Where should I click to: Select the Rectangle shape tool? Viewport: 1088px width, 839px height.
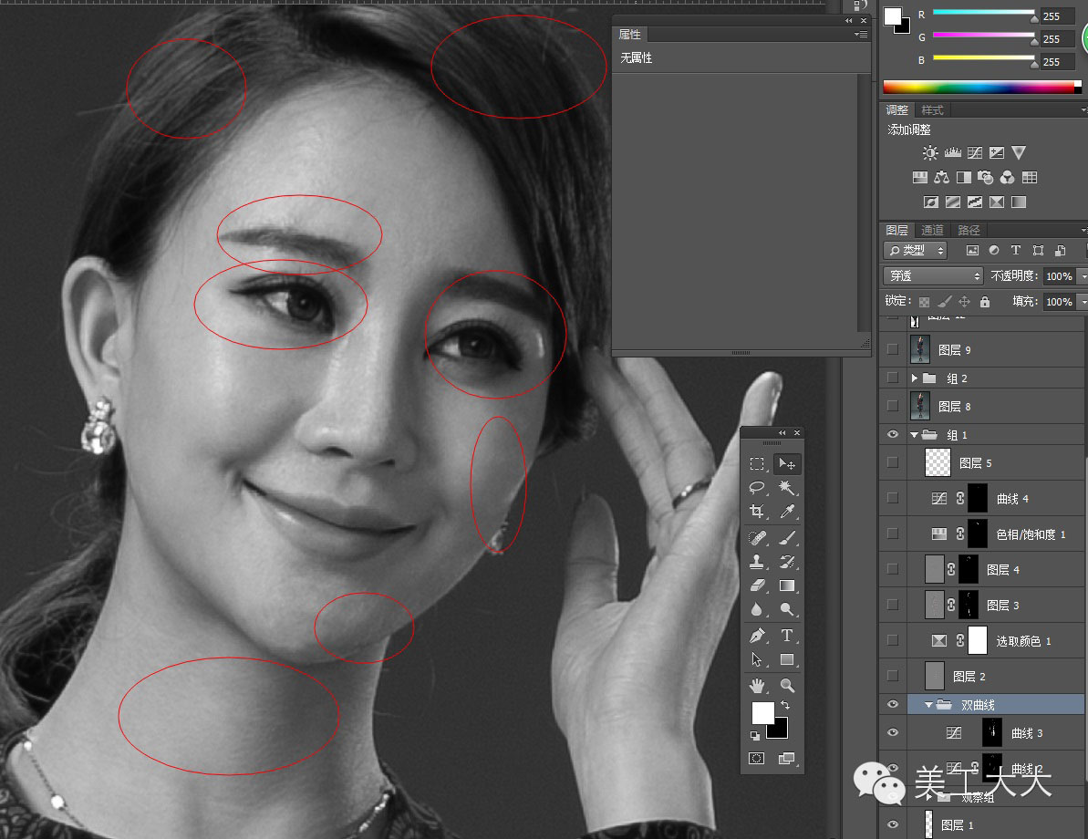[787, 659]
